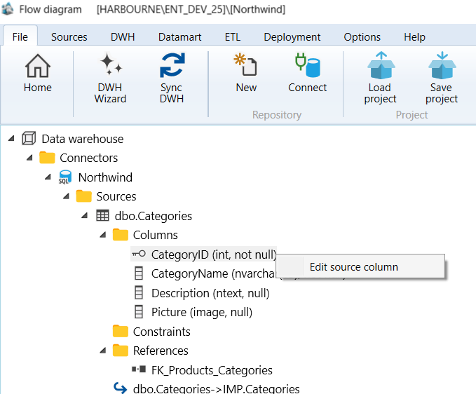This screenshot has width=476, height=394.
Task: Select the FK_Products_Categories reference
Action: (x=212, y=370)
